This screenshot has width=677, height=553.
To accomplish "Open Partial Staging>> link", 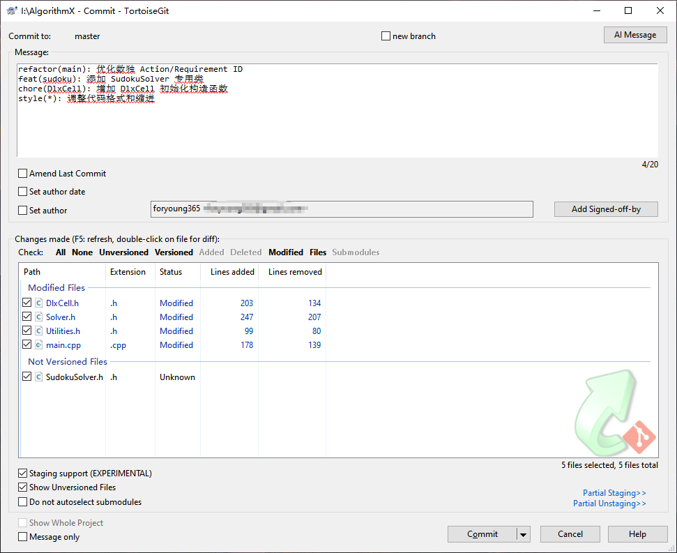I will pos(614,493).
